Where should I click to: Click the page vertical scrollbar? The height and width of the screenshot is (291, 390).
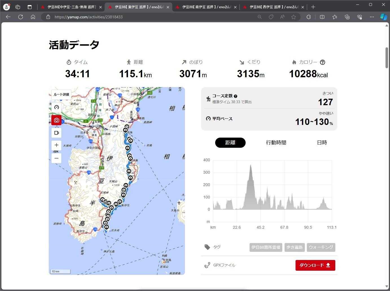(x=387, y=58)
